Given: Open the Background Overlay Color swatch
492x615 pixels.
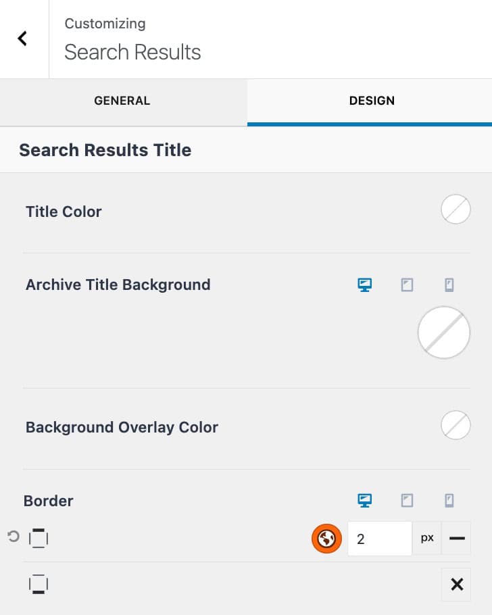Looking at the screenshot, I should (x=456, y=425).
